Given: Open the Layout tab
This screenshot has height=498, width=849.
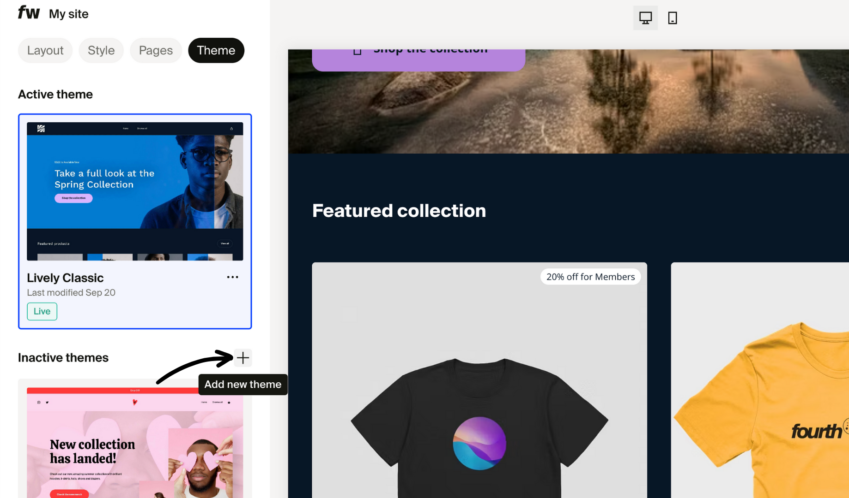Looking at the screenshot, I should (x=45, y=50).
